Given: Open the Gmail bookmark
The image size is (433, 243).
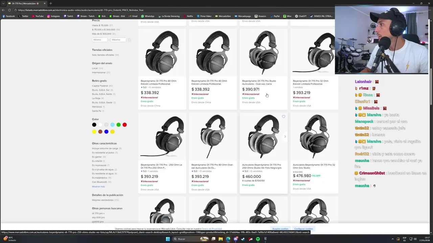Looking at the screenshot, I should (133, 16).
